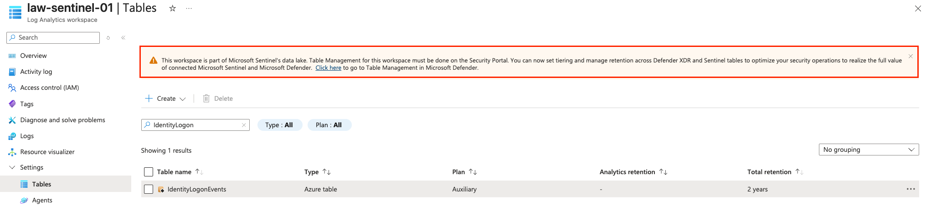The image size is (926, 212).
Task: Collapse the Settings section
Action: click(x=12, y=167)
